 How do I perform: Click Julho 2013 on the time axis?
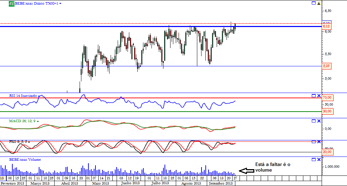(160, 183)
